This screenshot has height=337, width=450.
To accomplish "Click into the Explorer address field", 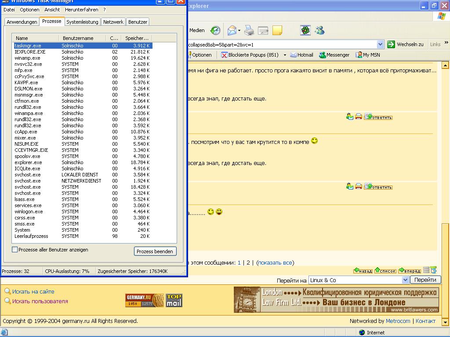I will tap(282, 44).
